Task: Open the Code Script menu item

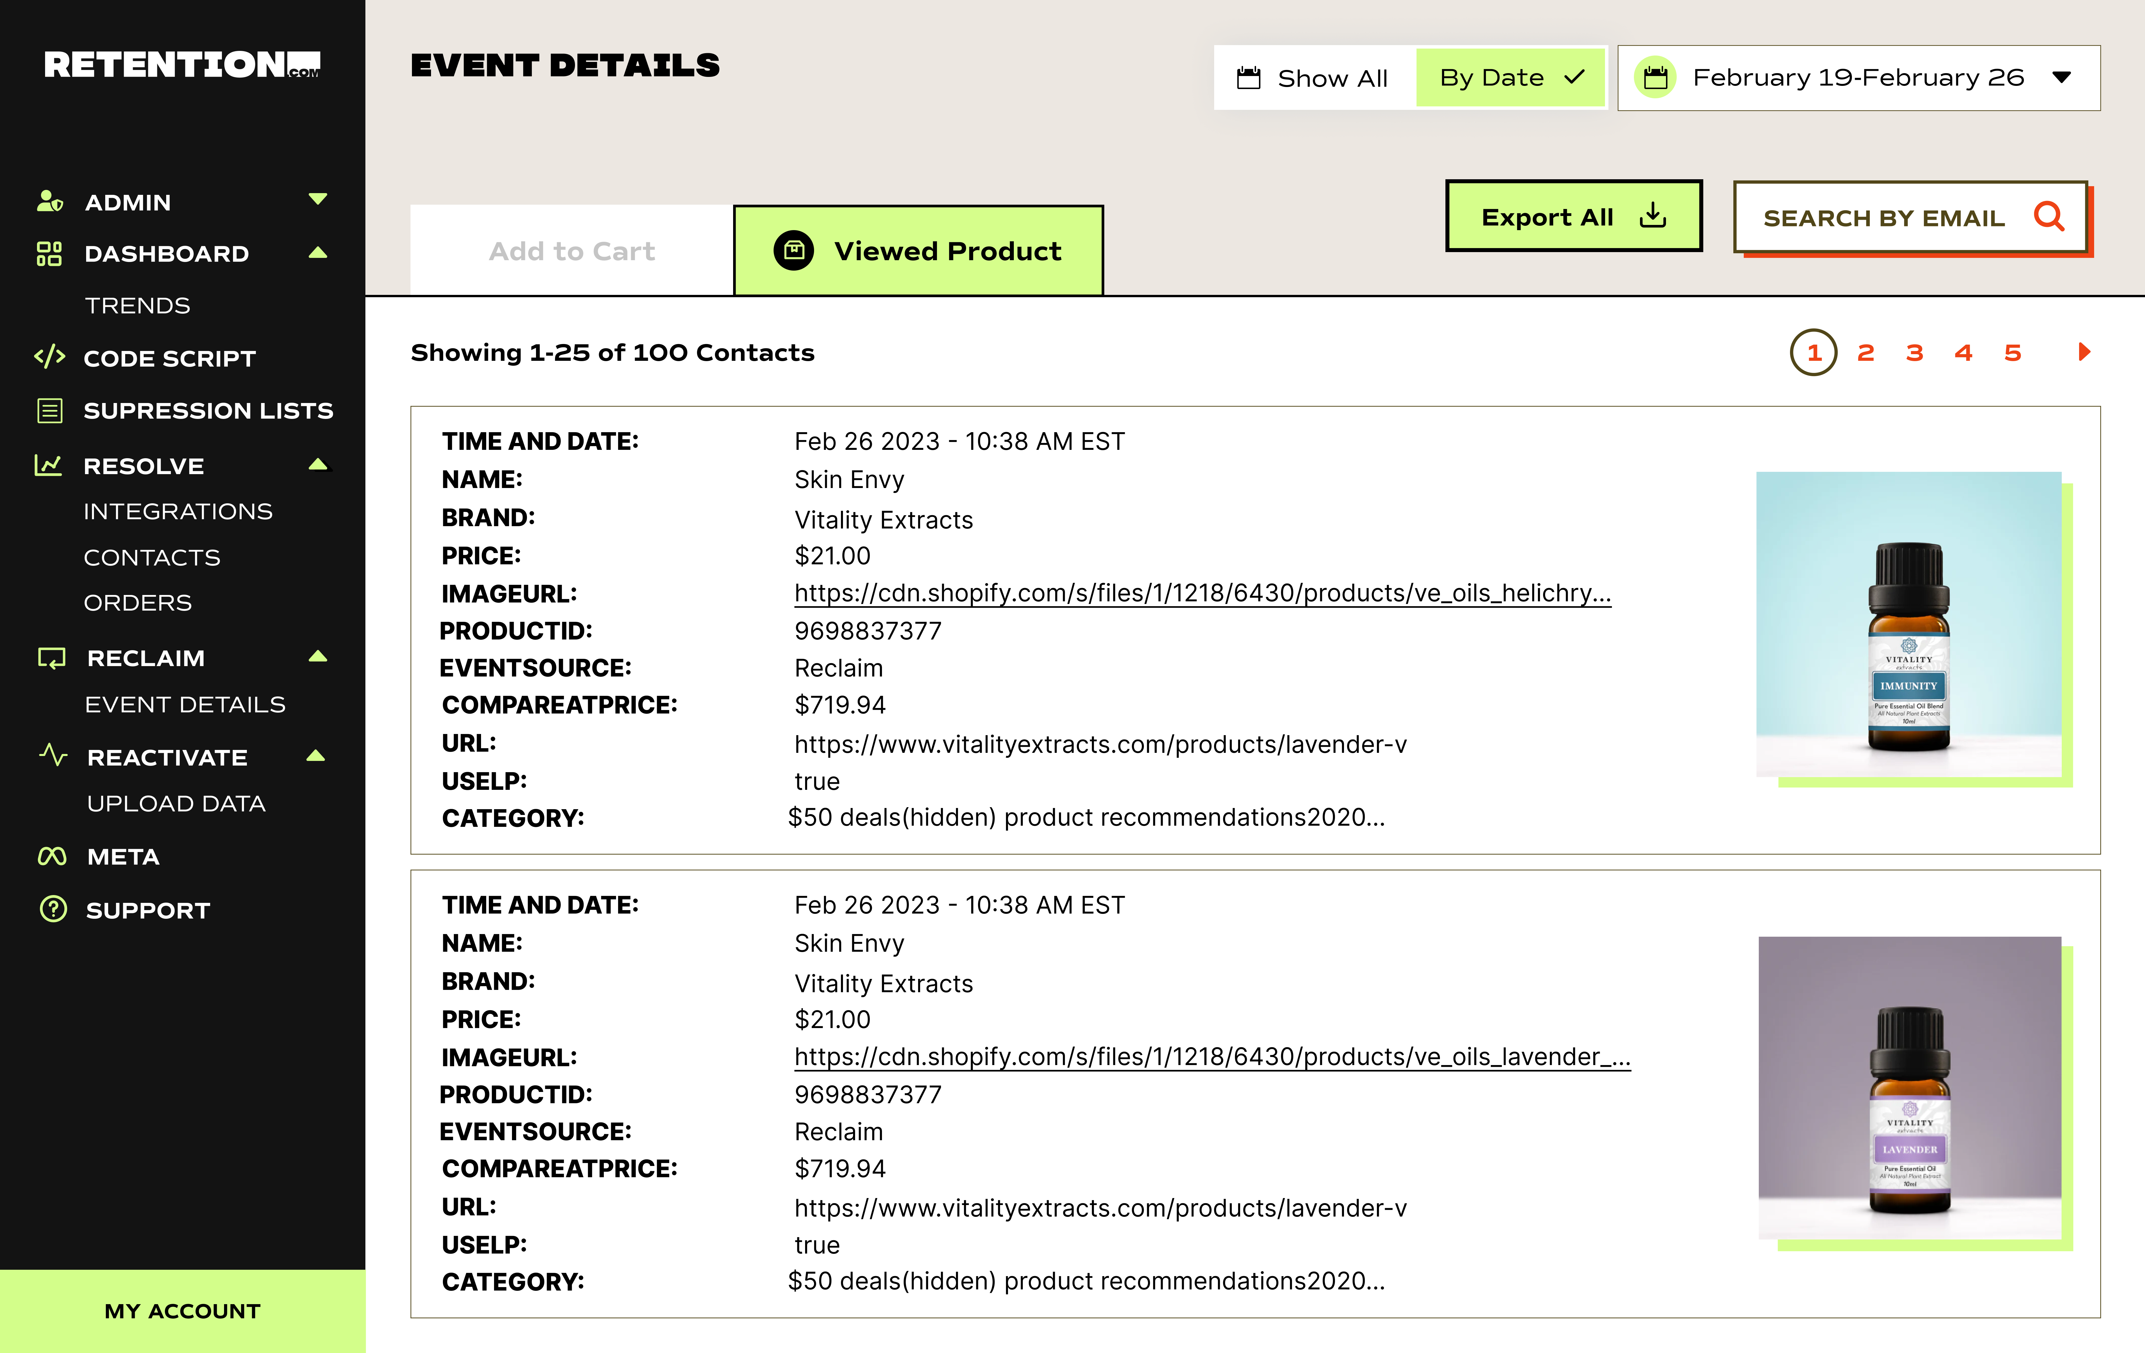Action: [169, 359]
